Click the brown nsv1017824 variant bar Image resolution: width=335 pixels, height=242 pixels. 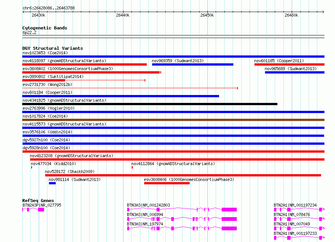[173, 120]
